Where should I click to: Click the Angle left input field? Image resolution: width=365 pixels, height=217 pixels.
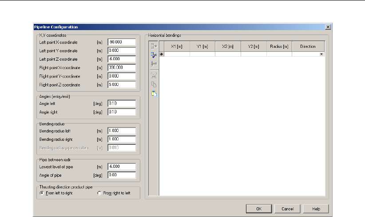click(x=122, y=104)
